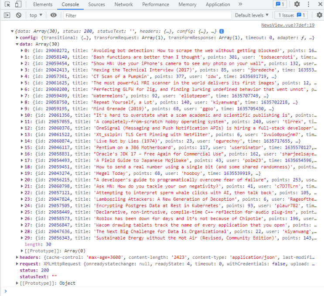Open the Default levels dropdown

click(x=252, y=15)
